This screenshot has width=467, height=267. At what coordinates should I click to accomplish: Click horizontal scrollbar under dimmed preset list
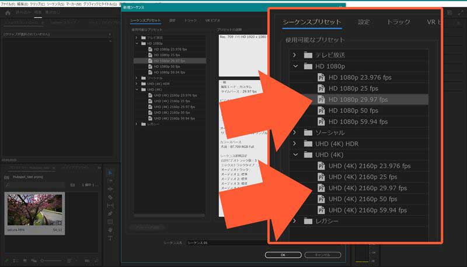tap(169, 215)
